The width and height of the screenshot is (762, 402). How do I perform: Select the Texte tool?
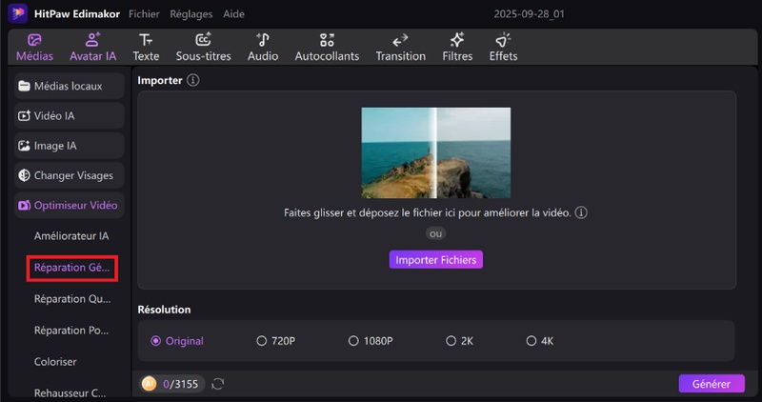coord(146,41)
